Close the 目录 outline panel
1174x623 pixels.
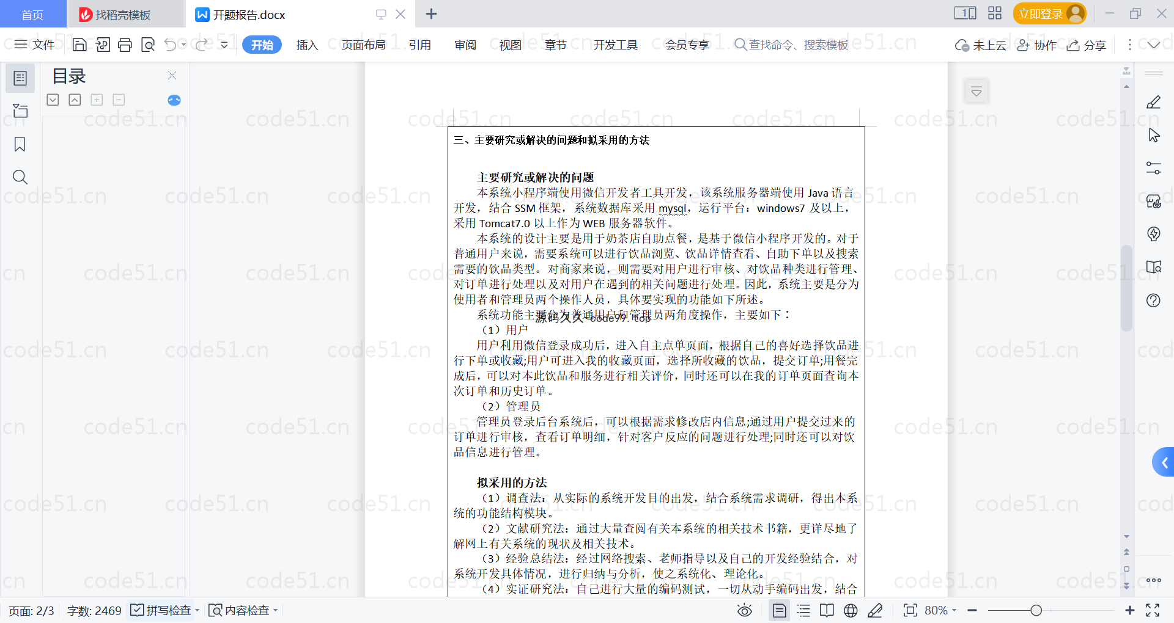[x=172, y=75]
